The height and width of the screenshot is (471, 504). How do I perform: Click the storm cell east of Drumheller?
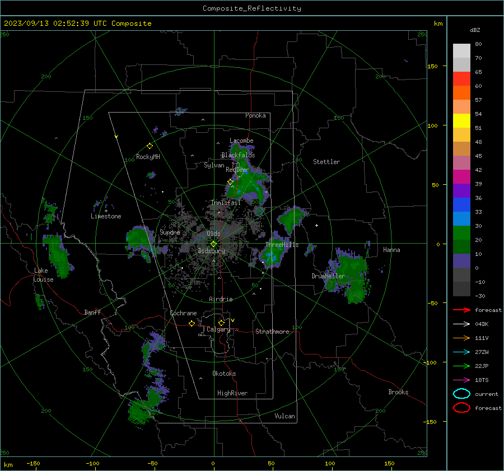coord(349,275)
